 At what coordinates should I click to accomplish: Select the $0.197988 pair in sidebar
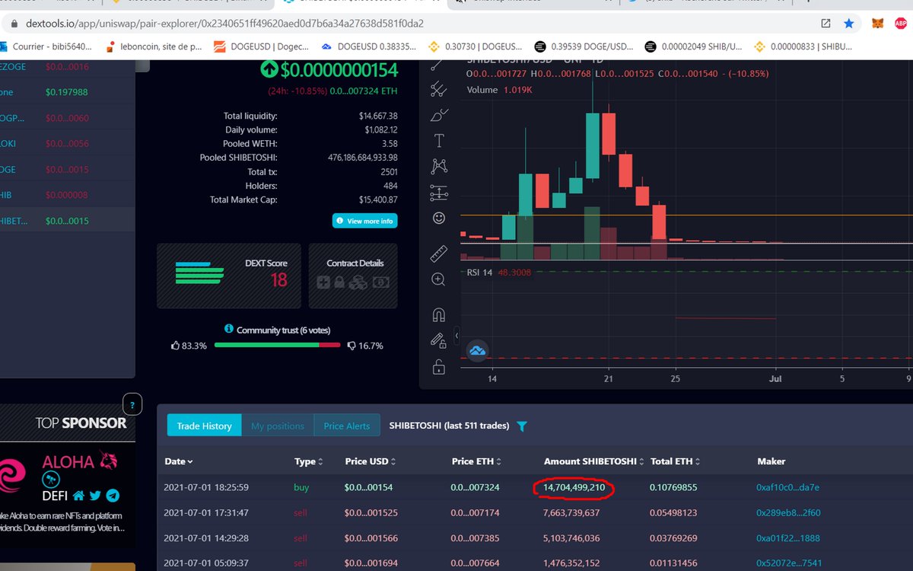point(67,92)
